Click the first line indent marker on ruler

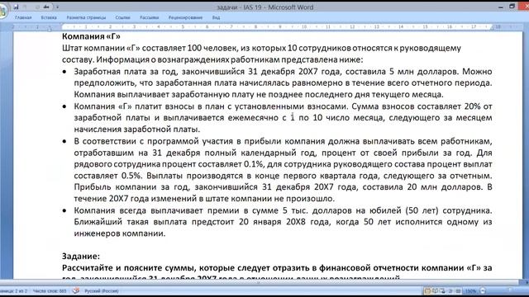[x=62, y=25]
